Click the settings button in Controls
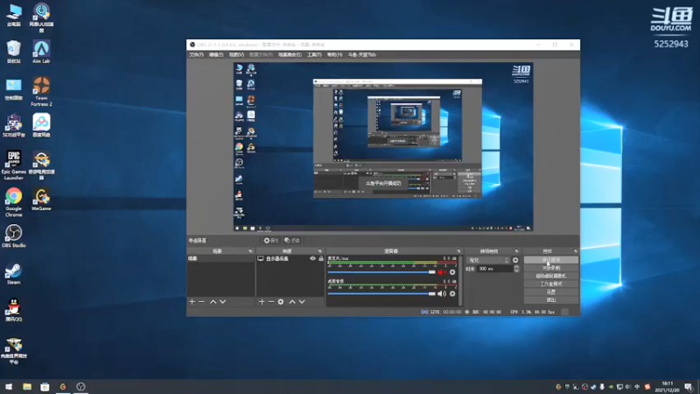Image resolution: width=700 pixels, height=394 pixels. (551, 292)
